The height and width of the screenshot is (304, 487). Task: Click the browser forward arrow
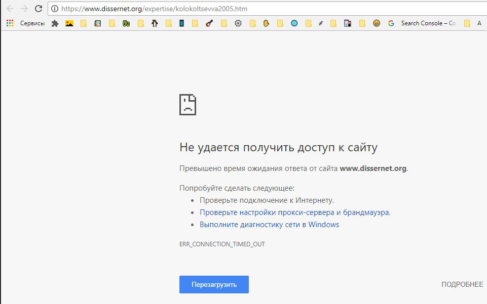(x=24, y=9)
